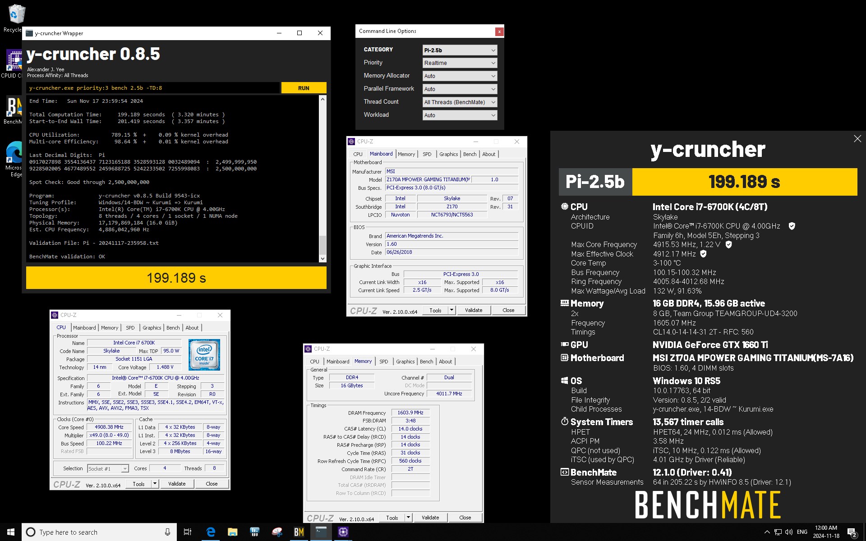
Task: Open the Thread Count dropdown
Action: pos(460,102)
